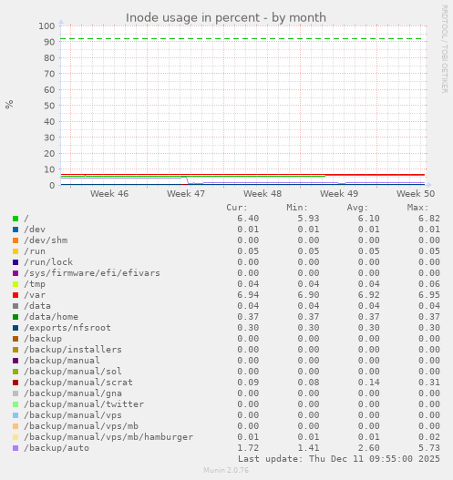Click the '/exports/nfsroot' legend label
This screenshot has width=453, height=480.
click(67, 328)
